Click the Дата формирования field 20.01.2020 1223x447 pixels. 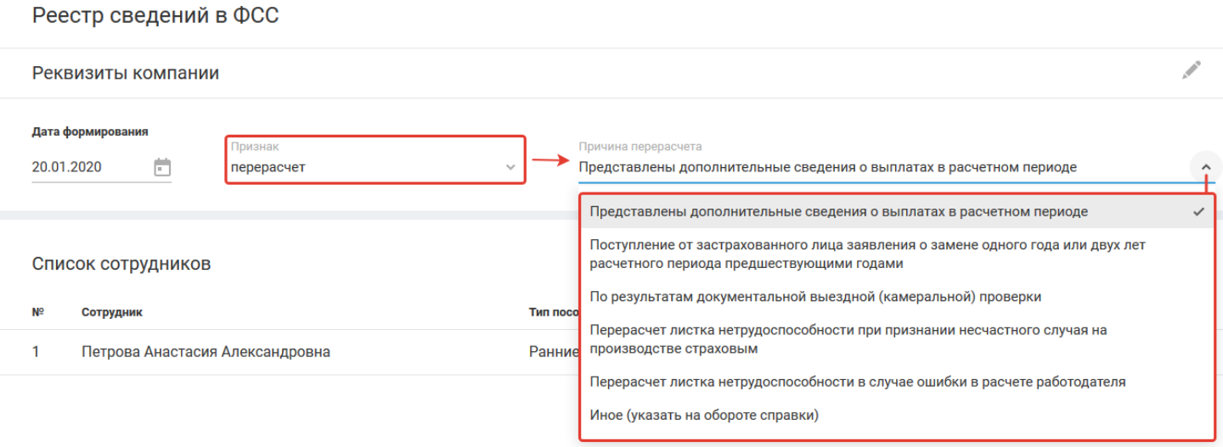[85, 167]
